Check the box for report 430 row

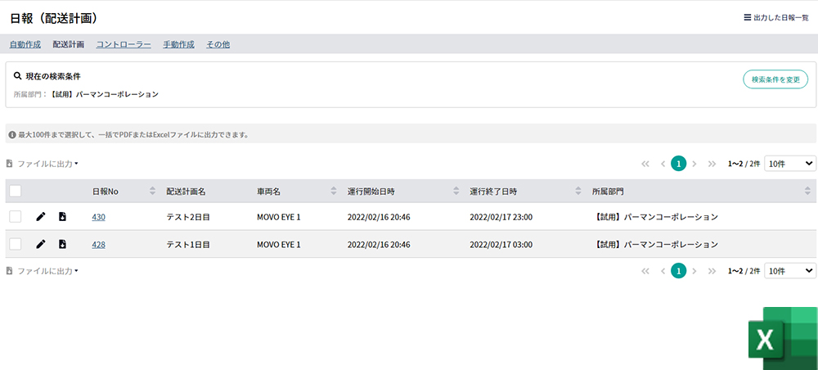16,217
